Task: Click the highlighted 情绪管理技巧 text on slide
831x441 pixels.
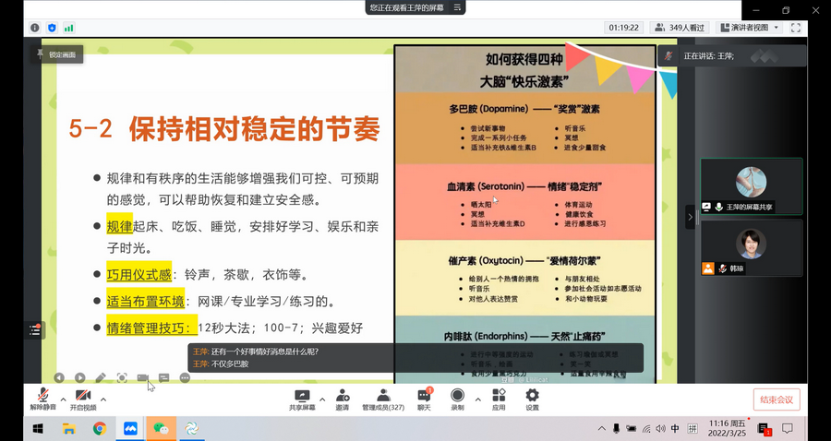Action: [x=151, y=328]
